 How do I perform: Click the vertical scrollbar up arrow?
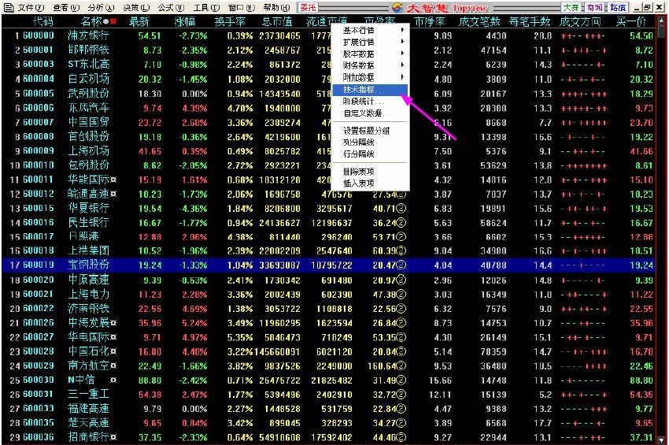[x=662, y=20]
